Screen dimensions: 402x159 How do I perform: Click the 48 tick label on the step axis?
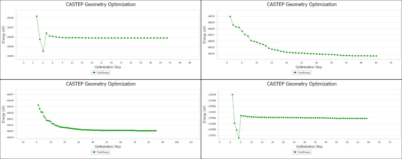tap(189, 63)
